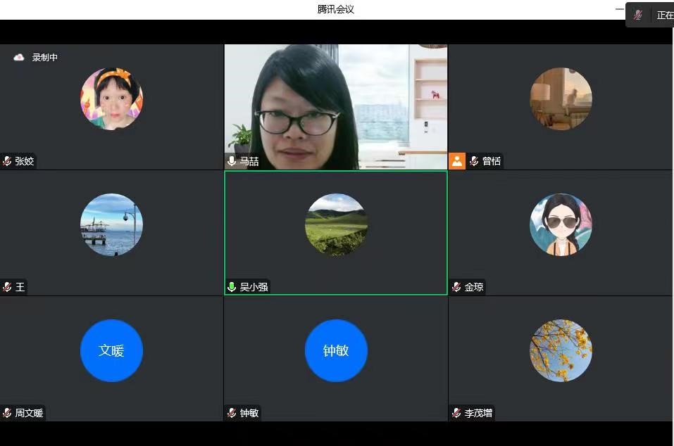Minimize the 腾讯会议 window
This screenshot has width=674, height=446.
coord(619,9)
